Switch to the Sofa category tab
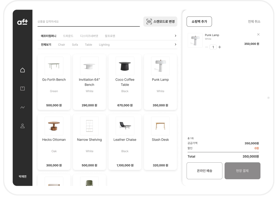 point(75,45)
